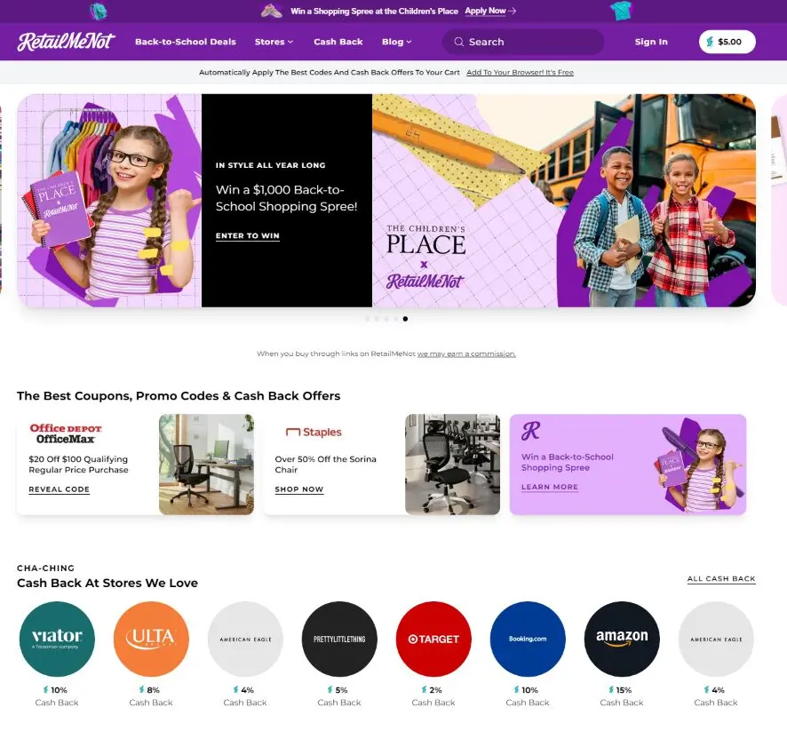Click the Target cash back circle
This screenshot has width=787, height=739.
click(433, 638)
